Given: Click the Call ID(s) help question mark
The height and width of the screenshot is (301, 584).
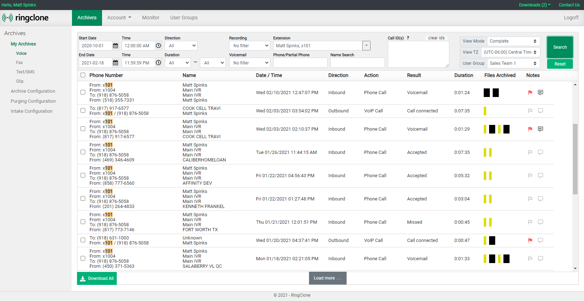Looking at the screenshot, I should click(x=408, y=38).
